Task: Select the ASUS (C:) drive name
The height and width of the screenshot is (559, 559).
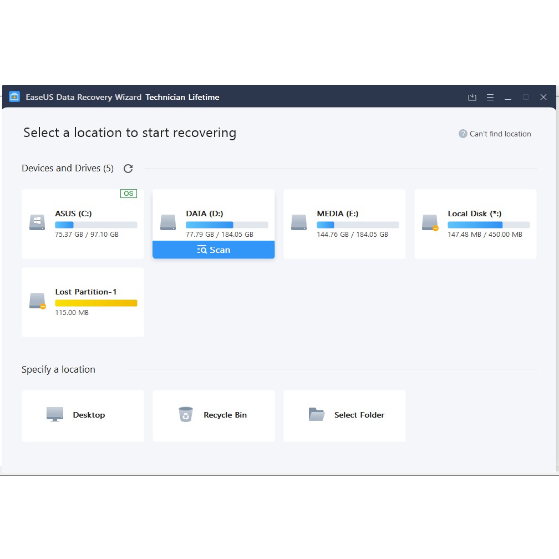Action: point(73,214)
